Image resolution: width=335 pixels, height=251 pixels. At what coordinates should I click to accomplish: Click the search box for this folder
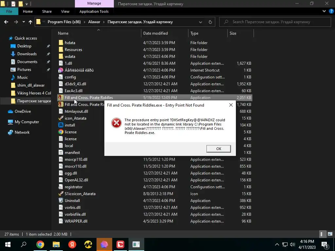[x=275, y=22]
